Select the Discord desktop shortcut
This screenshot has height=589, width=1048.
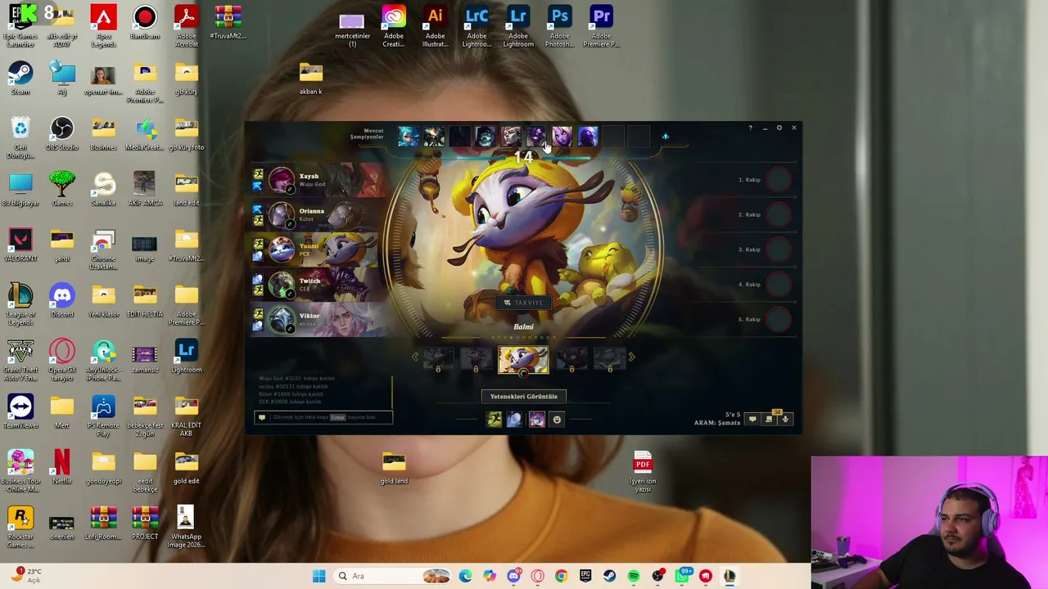(62, 301)
